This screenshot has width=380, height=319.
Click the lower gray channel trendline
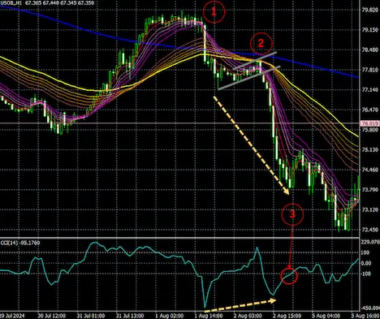pos(248,78)
